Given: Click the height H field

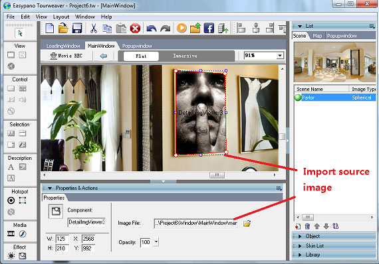Looking at the screenshot, I should tap(62, 248).
